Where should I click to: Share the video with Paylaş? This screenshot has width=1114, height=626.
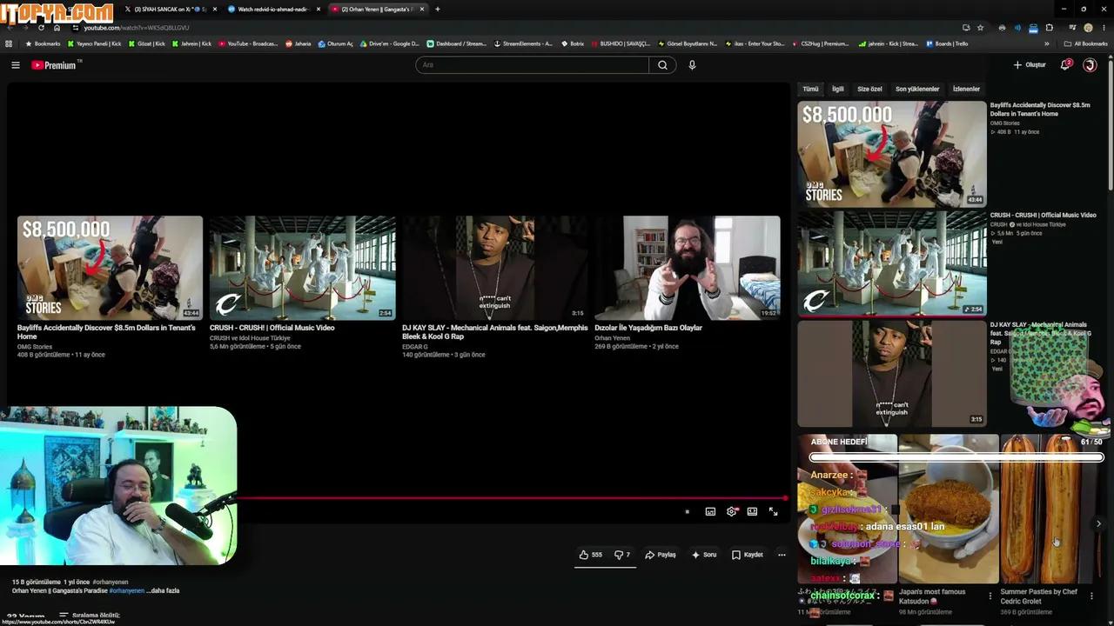[661, 555]
